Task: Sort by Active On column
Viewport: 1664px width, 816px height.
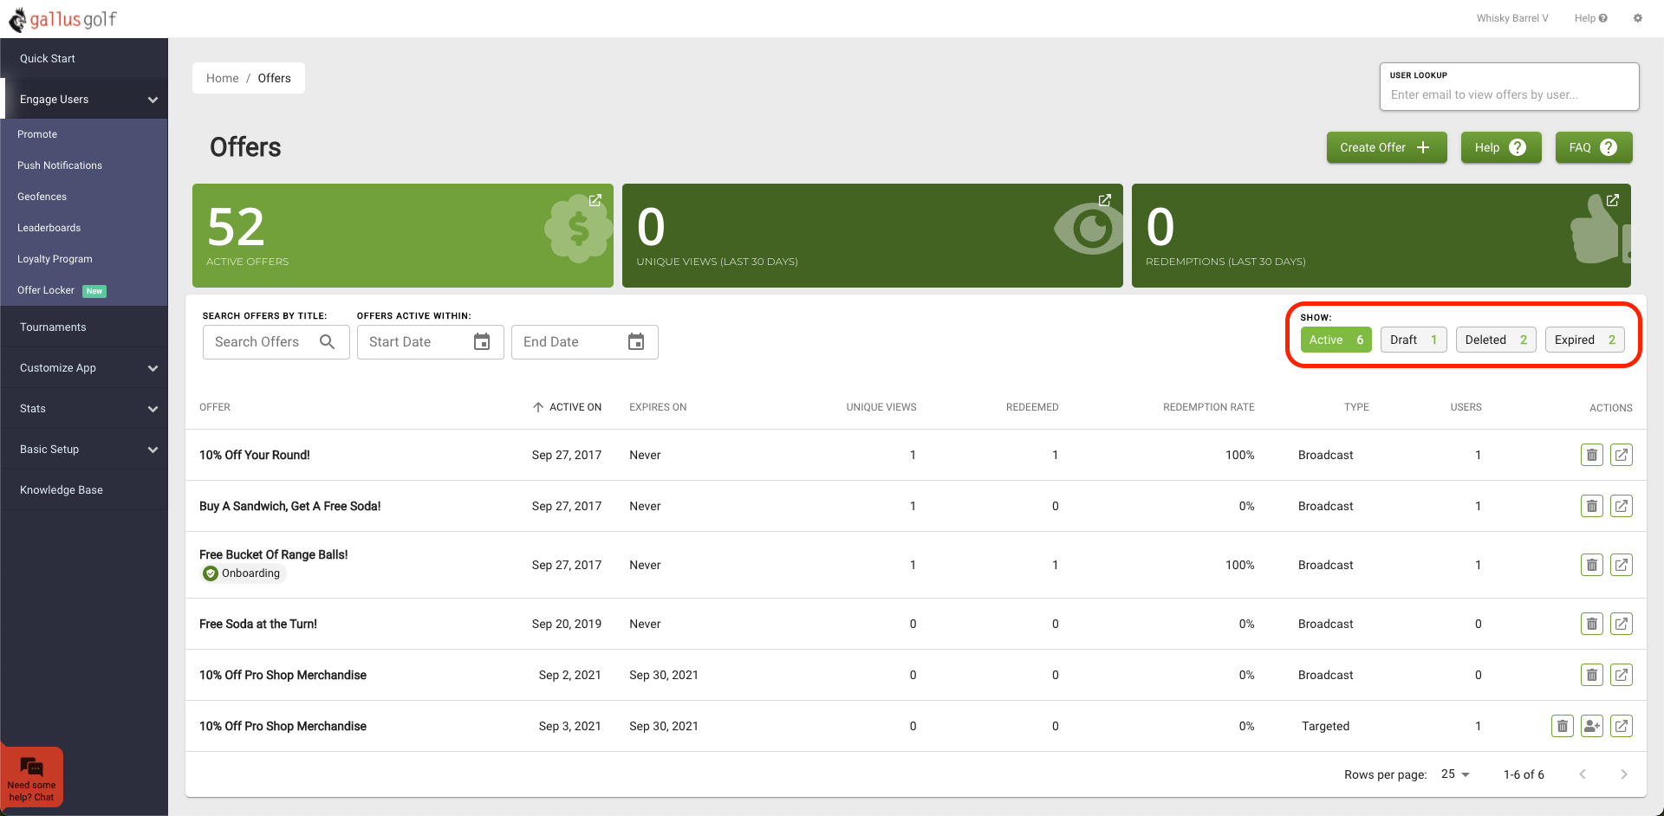Action: click(x=567, y=407)
